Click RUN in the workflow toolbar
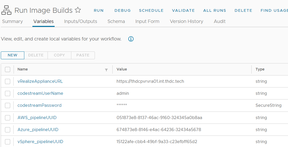288x147 pixels. click(x=99, y=10)
